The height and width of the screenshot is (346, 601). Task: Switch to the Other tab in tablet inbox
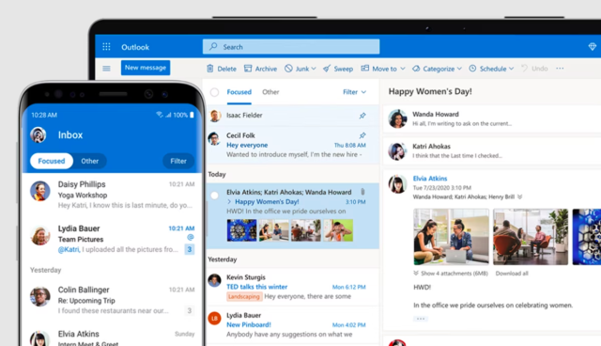coord(270,92)
